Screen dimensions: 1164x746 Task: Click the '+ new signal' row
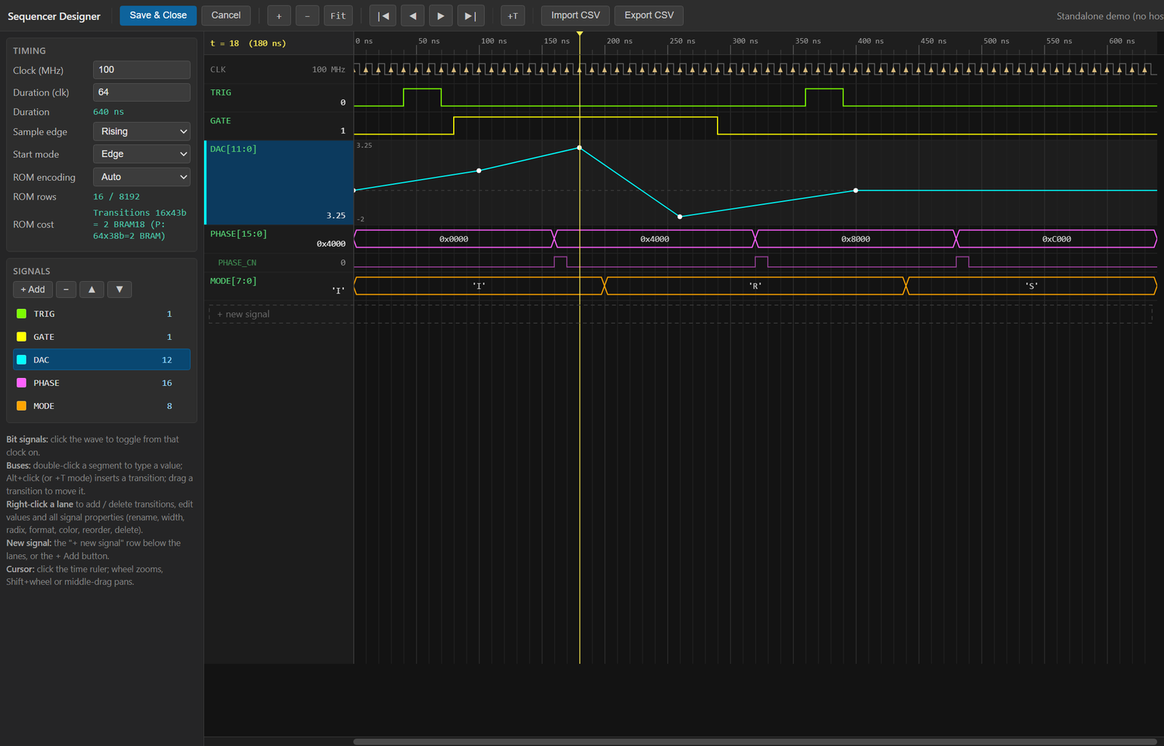pyautogui.click(x=680, y=314)
